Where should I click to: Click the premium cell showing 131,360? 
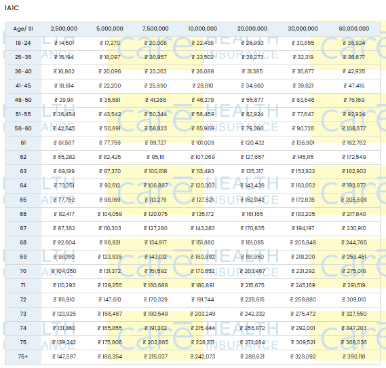64,329
